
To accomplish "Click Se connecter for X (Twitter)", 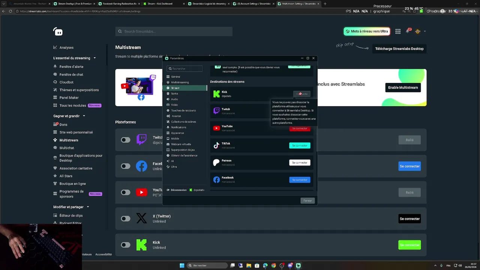I will (409, 219).
